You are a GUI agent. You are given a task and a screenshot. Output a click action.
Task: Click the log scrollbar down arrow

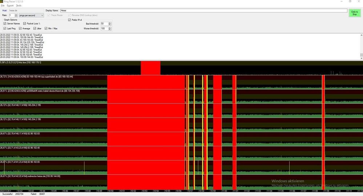(x=362, y=58)
